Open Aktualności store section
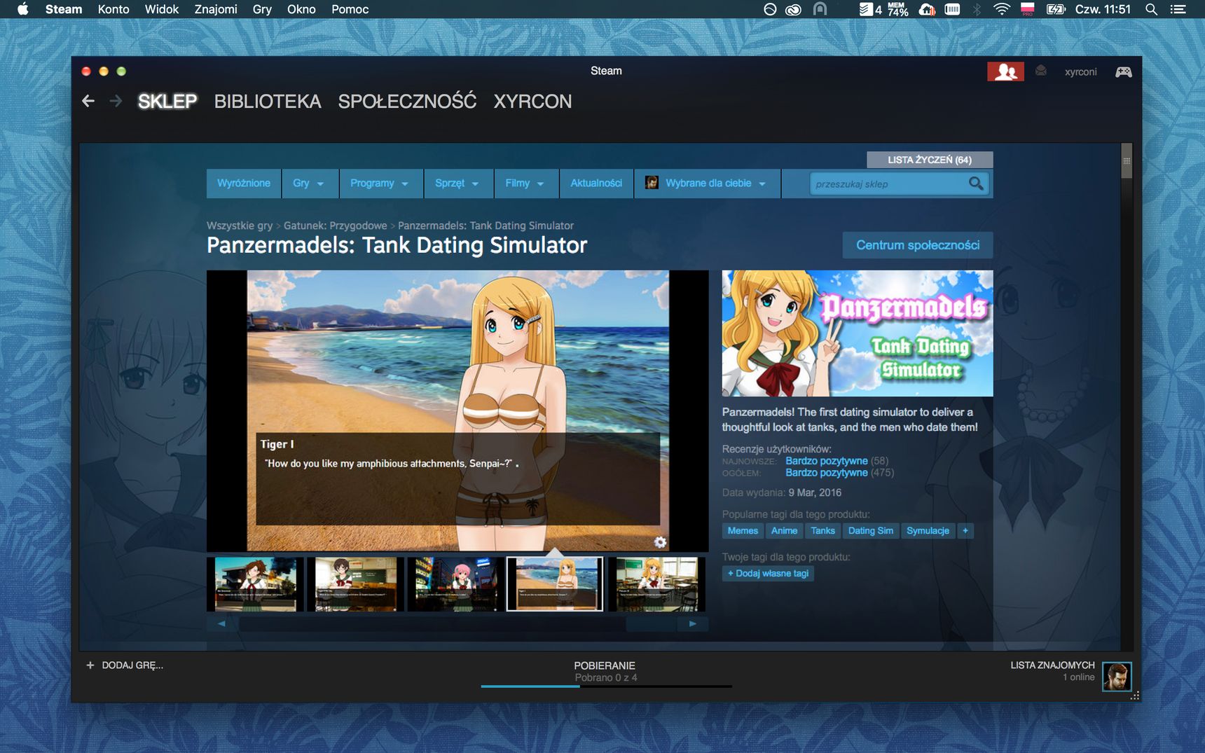 click(596, 184)
